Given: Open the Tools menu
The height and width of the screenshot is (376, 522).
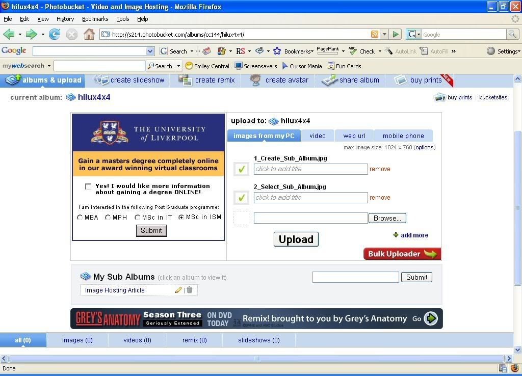Looking at the screenshot, I should pos(122,19).
